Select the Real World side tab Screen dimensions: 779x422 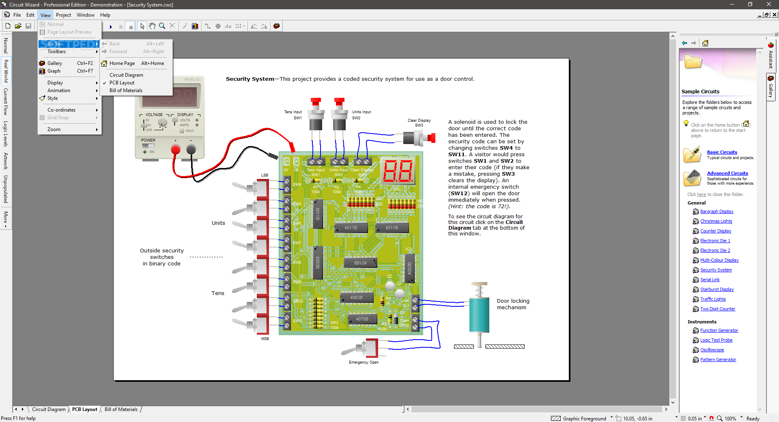(6, 71)
